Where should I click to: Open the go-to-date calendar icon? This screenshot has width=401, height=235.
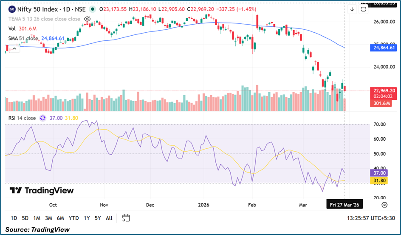(126, 218)
